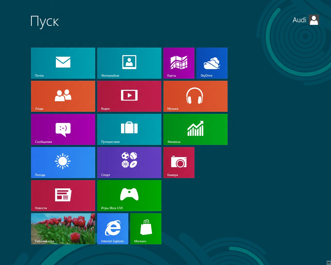Open the Сообщения messaging tile
331x265 pixels.
[63, 129]
